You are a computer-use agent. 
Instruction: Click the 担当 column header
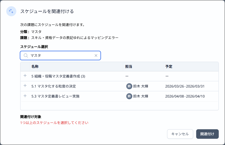point(129,66)
